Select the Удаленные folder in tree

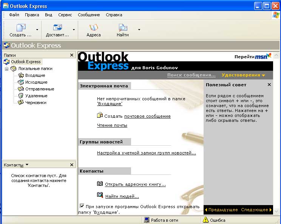pos(36,96)
